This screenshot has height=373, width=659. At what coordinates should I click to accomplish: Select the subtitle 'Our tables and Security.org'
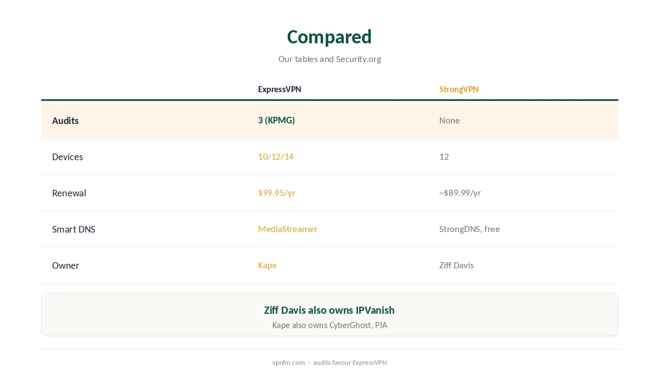coord(329,59)
